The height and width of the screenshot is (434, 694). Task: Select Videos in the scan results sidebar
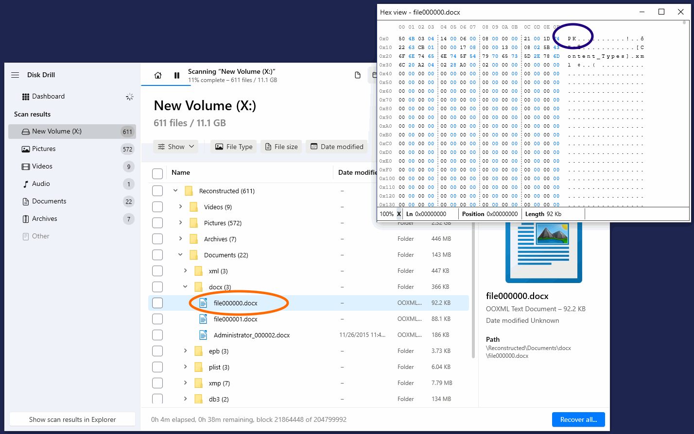[x=42, y=167]
